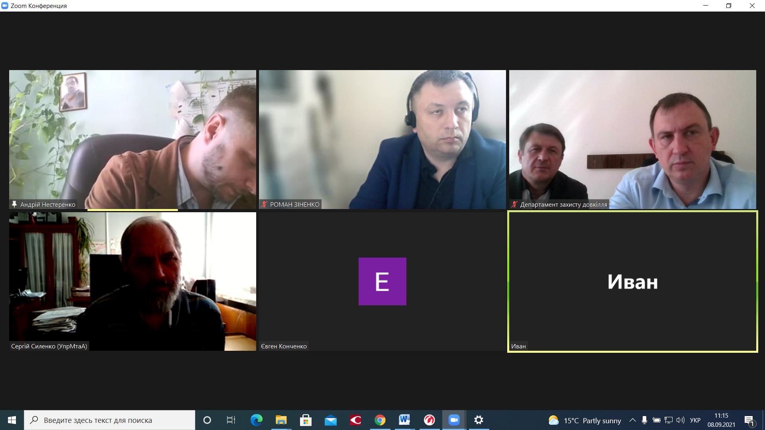Click the muted mic icon on Департамент захисту довкілля

click(x=514, y=204)
